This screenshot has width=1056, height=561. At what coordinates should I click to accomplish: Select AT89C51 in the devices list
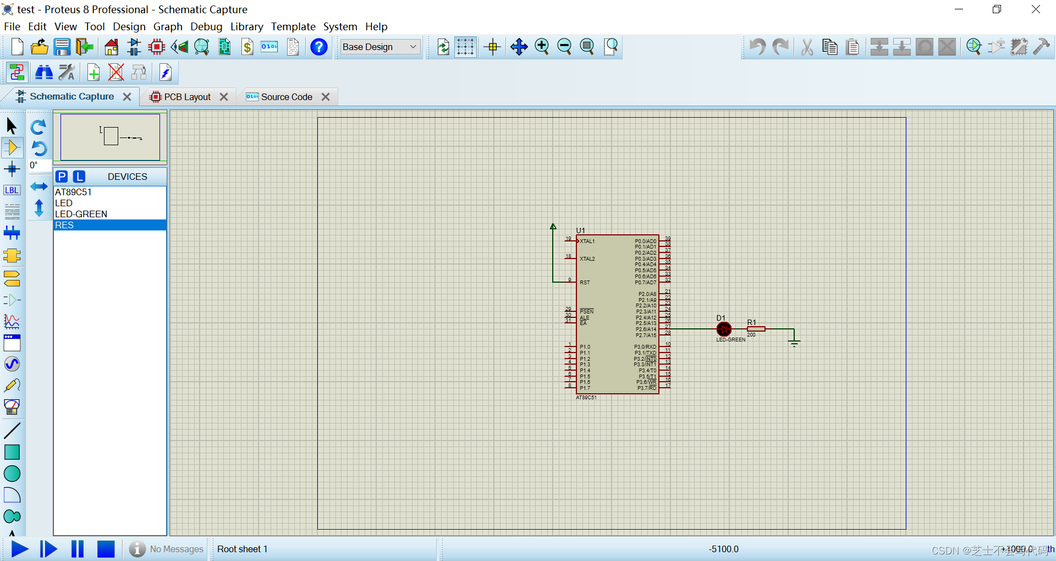[110, 192]
